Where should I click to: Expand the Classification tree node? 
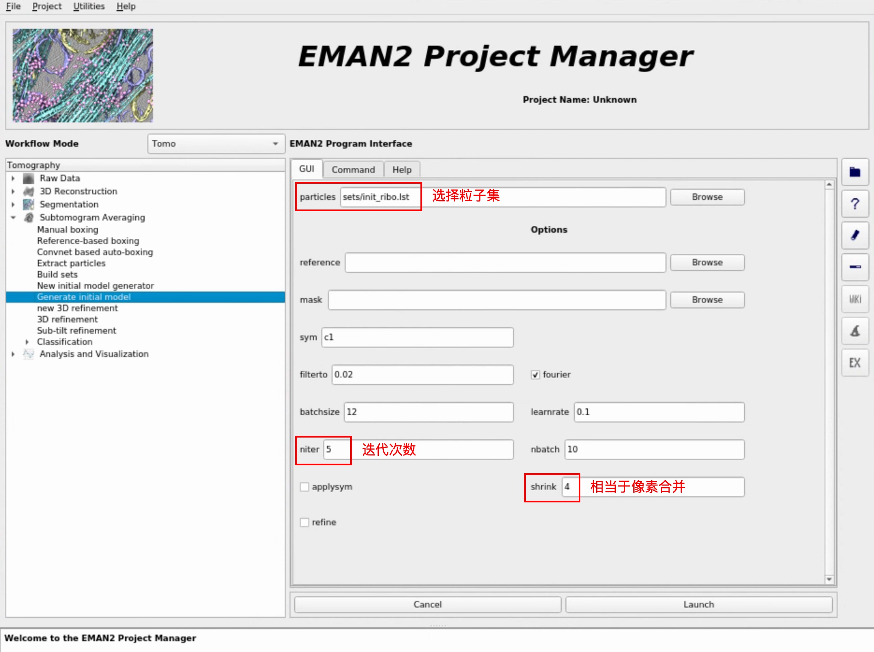[27, 342]
